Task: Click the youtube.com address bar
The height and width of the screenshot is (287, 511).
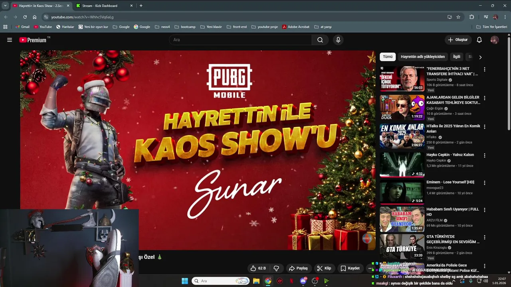Action: pyautogui.click(x=244, y=17)
